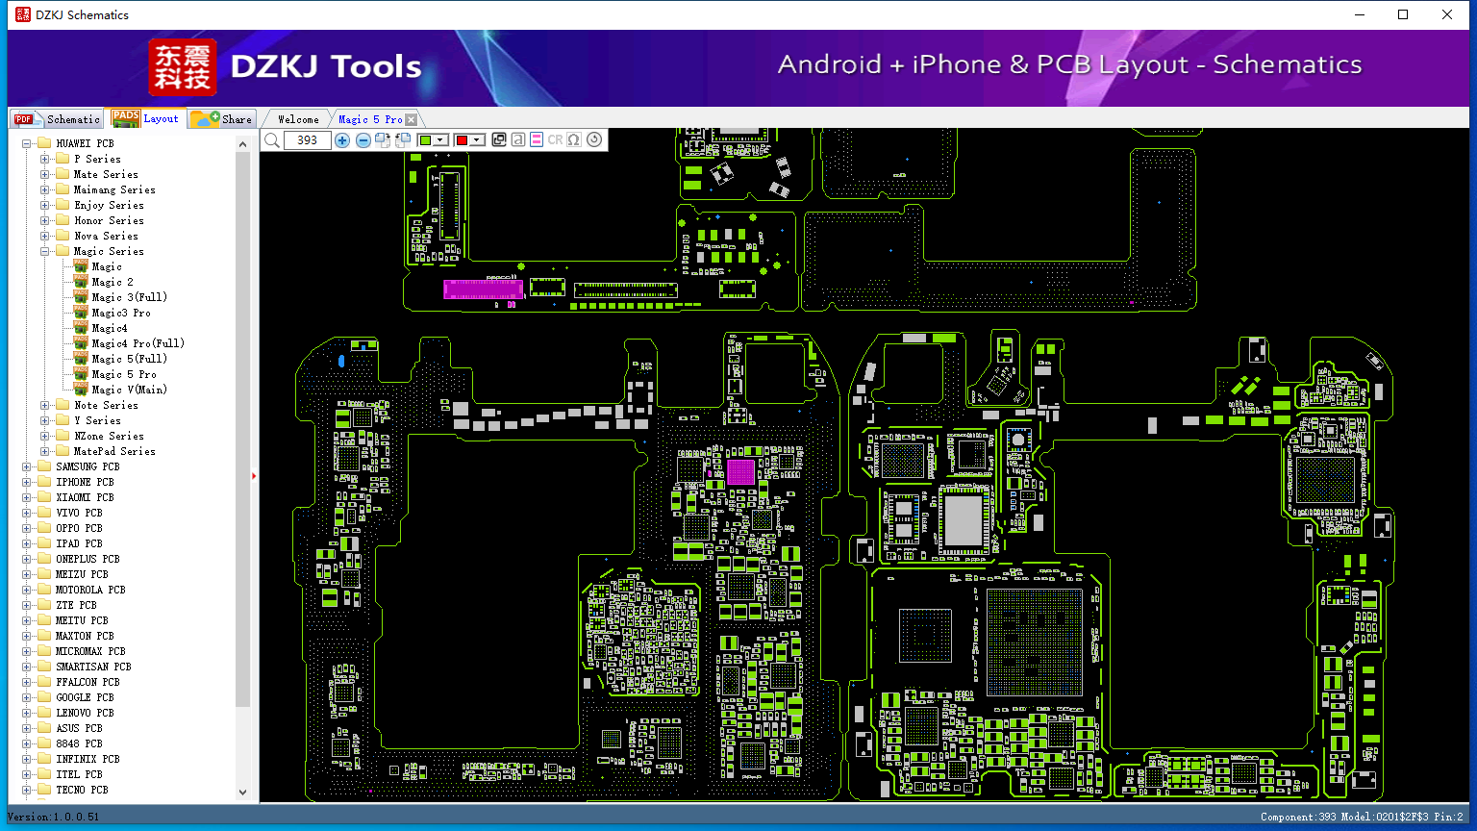Select the TECNO PCB folder
Image resolution: width=1477 pixels, height=831 pixels.
tap(82, 790)
